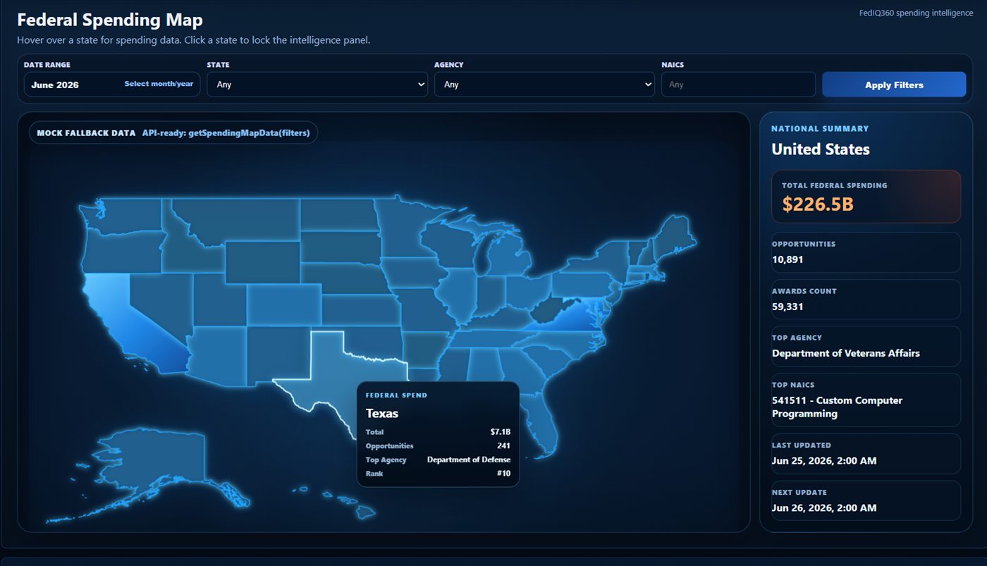The height and width of the screenshot is (566, 987).
Task: Open the Agency dropdown
Action: (x=544, y=85)
